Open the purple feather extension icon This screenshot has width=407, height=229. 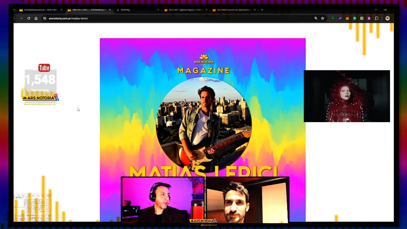(340, 18)
